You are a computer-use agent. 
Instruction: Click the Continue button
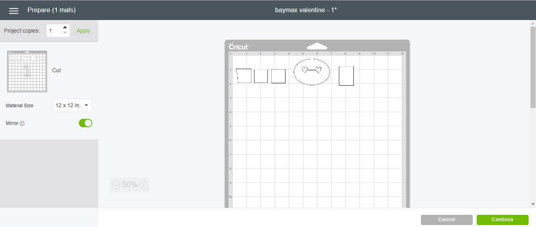[502, 220]
